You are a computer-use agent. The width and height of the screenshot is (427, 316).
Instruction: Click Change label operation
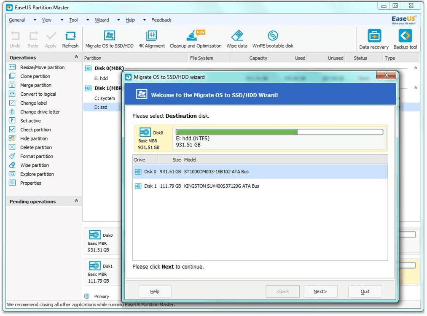[28, 103]
